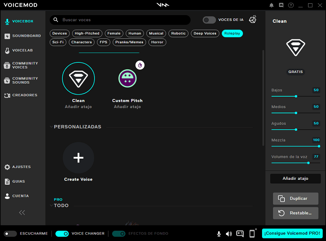Click the Voicemod logo in title bar
This screenshot has height=241, width=326.
(163, 5)
